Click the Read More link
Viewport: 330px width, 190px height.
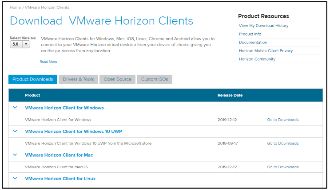pos(48,62)
